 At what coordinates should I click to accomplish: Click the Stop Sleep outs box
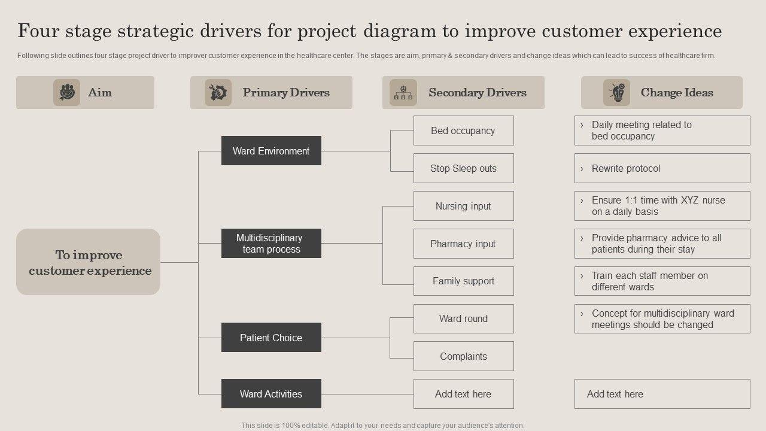click(x=463, y=168)
